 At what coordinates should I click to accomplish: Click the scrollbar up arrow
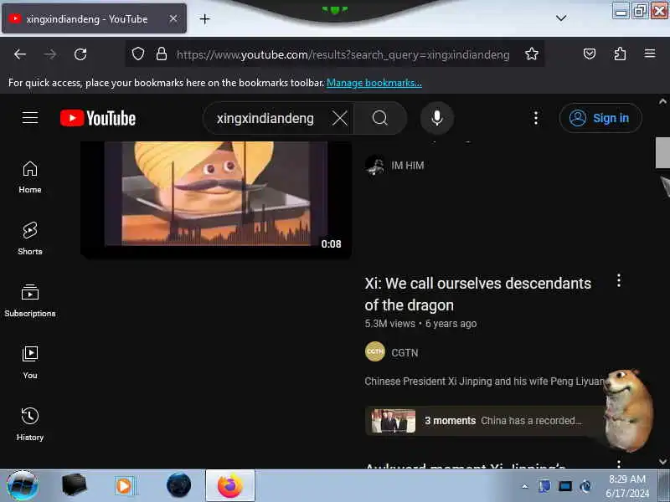coord(662,101)
